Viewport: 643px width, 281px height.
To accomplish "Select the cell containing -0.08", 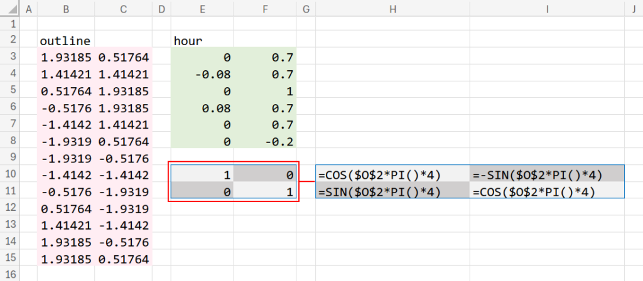I will pos(202,75).
